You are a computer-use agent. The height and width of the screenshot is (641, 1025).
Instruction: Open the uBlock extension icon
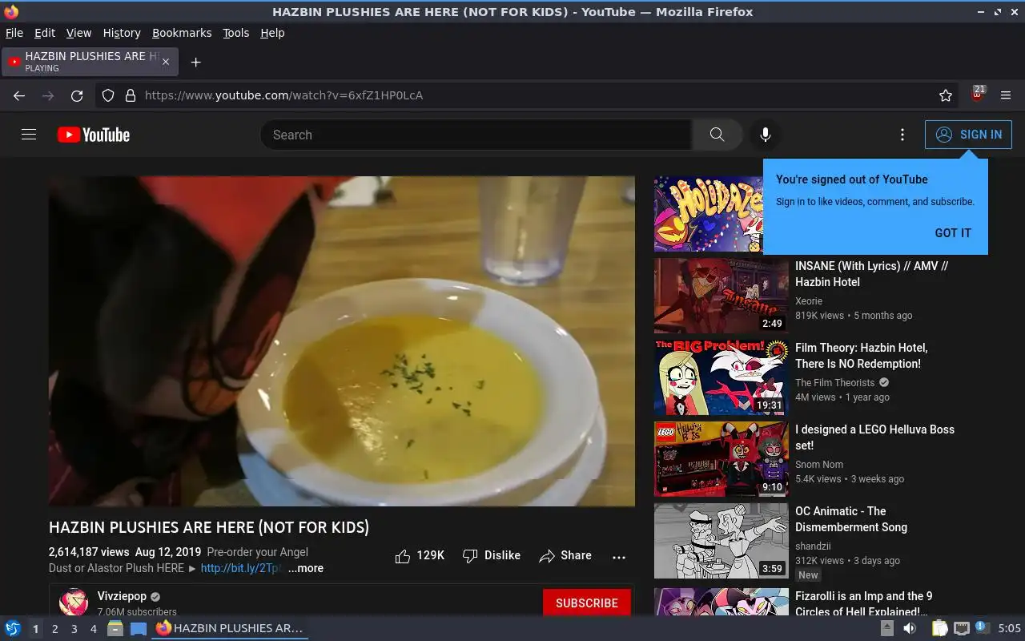978,94
